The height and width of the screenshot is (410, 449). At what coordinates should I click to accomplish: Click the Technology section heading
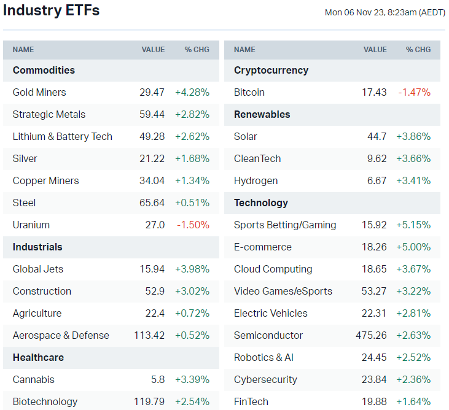tap(261, 203)
